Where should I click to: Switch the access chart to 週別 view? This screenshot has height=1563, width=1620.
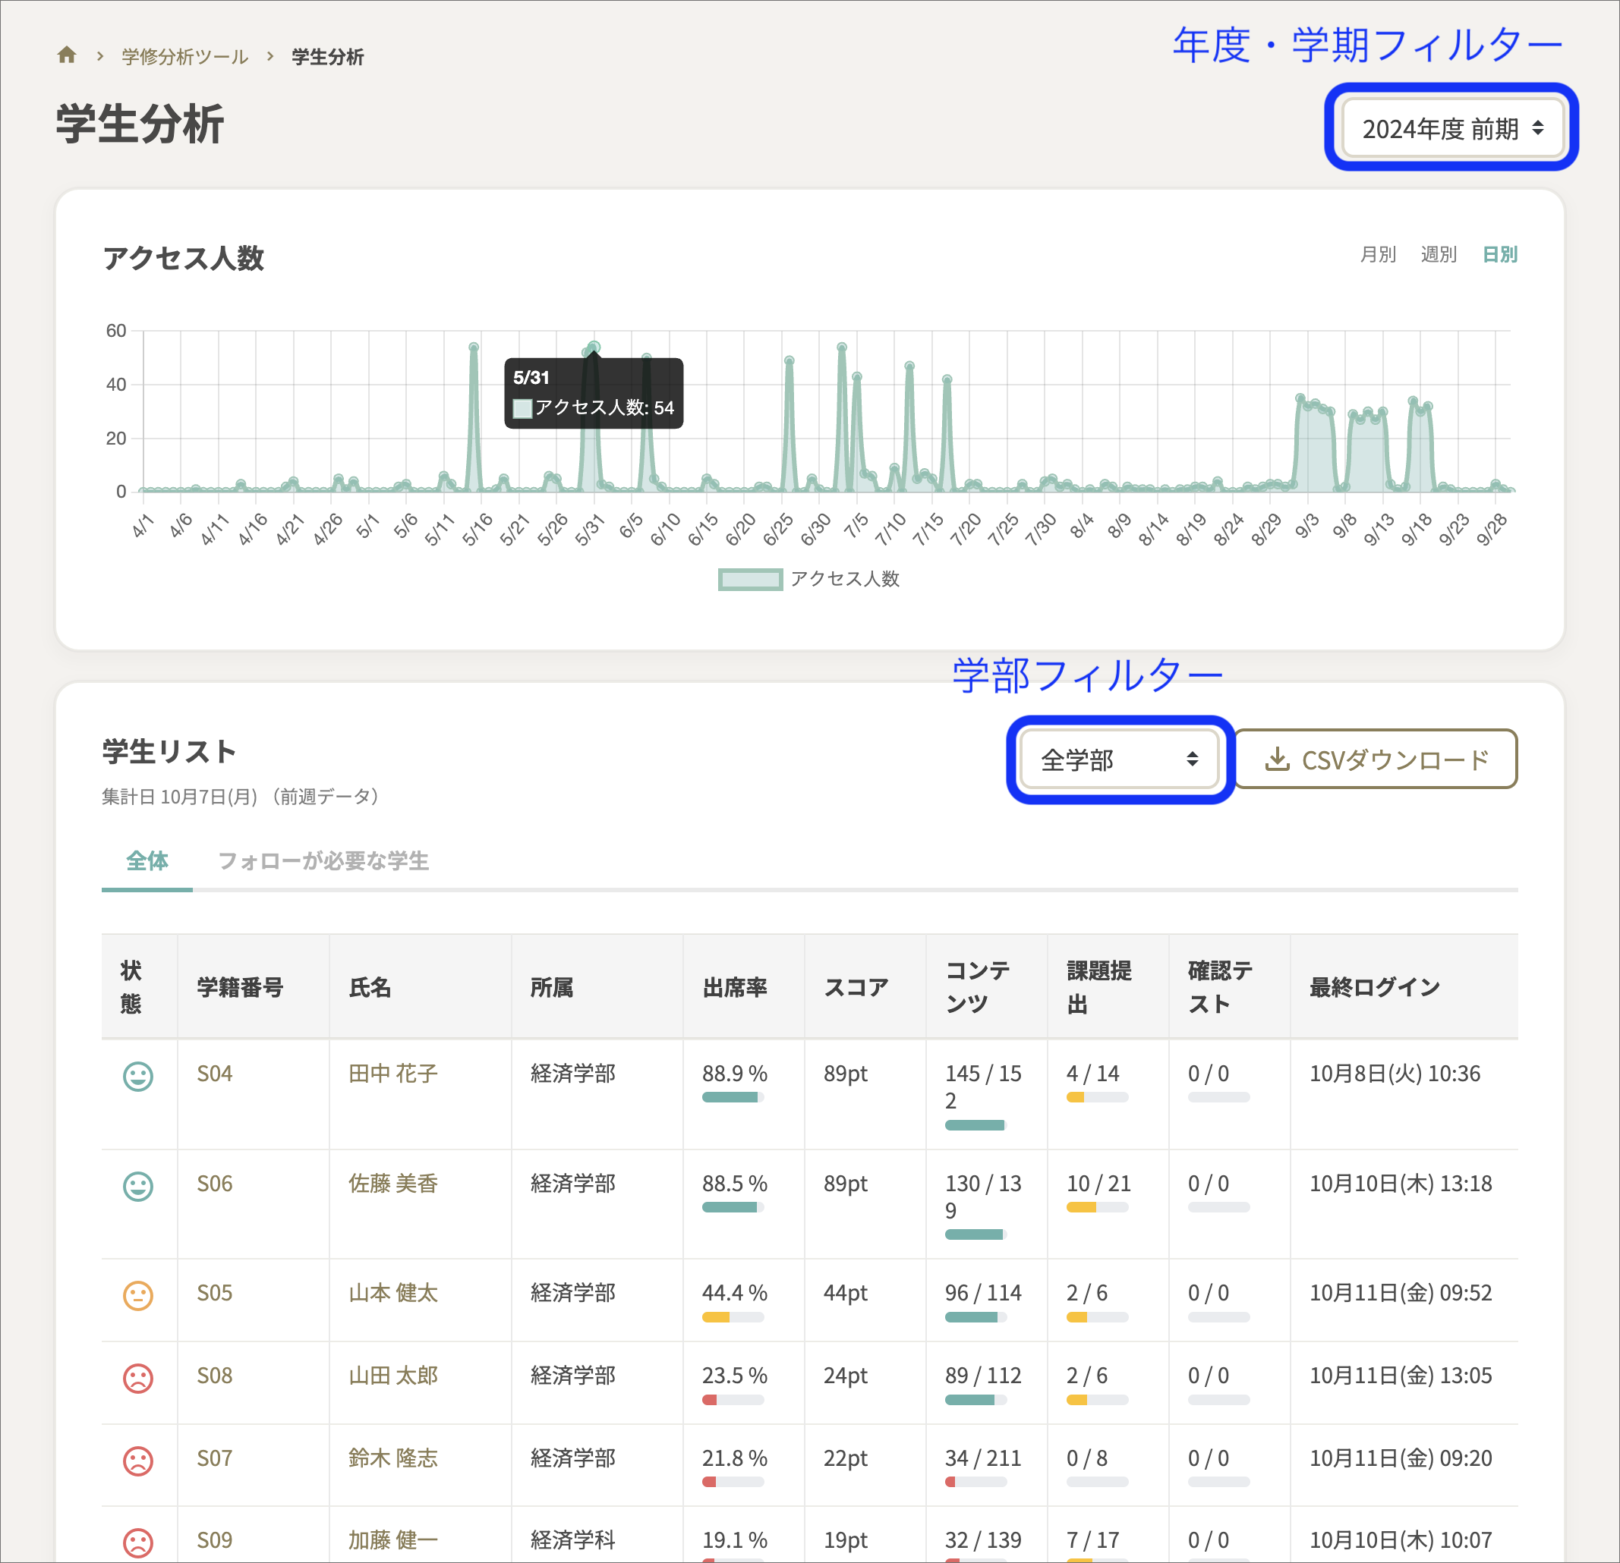pyautogui.click(x=1438, y=254)
